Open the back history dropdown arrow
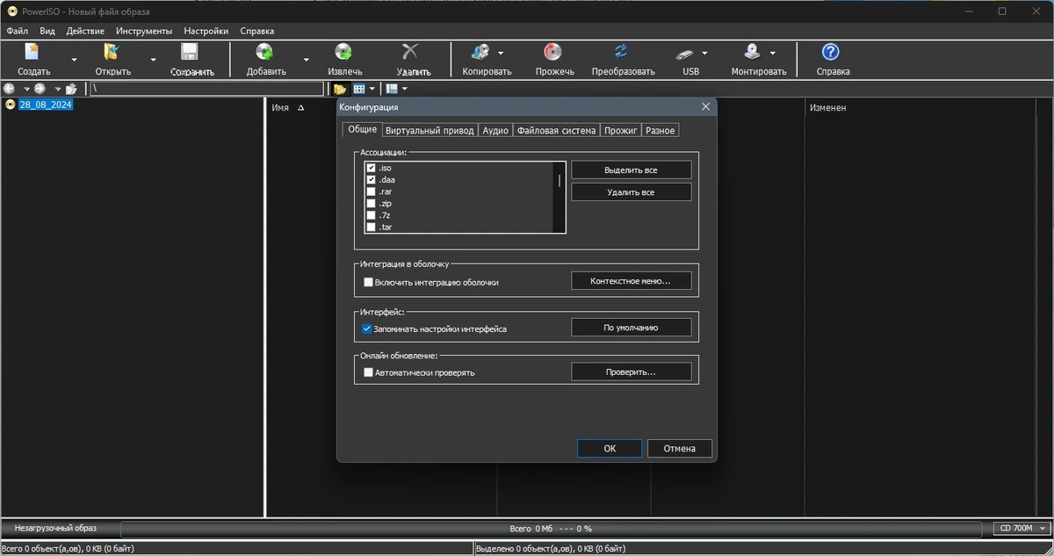 click(x=26, y=89)
